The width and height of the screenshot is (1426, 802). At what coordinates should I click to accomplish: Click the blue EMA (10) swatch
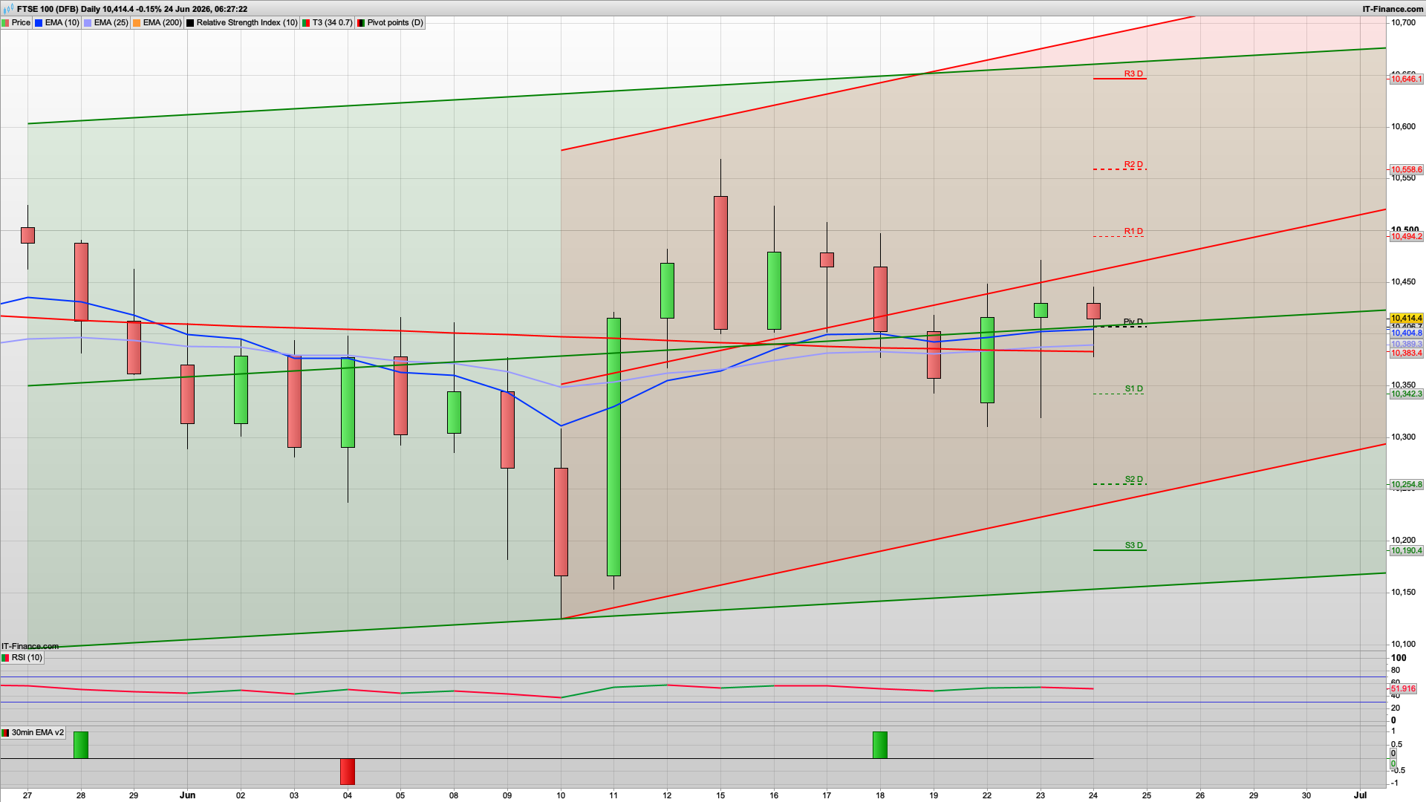click(x=39, y=23)
